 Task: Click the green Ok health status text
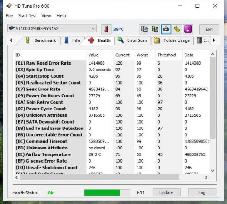(50, 193)
